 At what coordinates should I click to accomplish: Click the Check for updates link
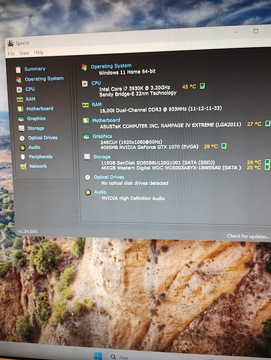(x=248, y=236)
